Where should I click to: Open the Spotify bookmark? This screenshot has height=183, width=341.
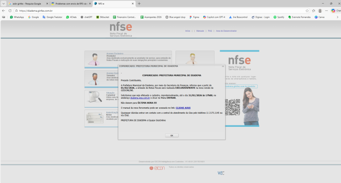(x=279, y=17)
